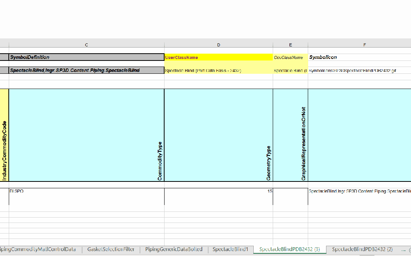Select the rotated CommodityType header cell
Screen dimensions: 411x256
coord(86,135)
